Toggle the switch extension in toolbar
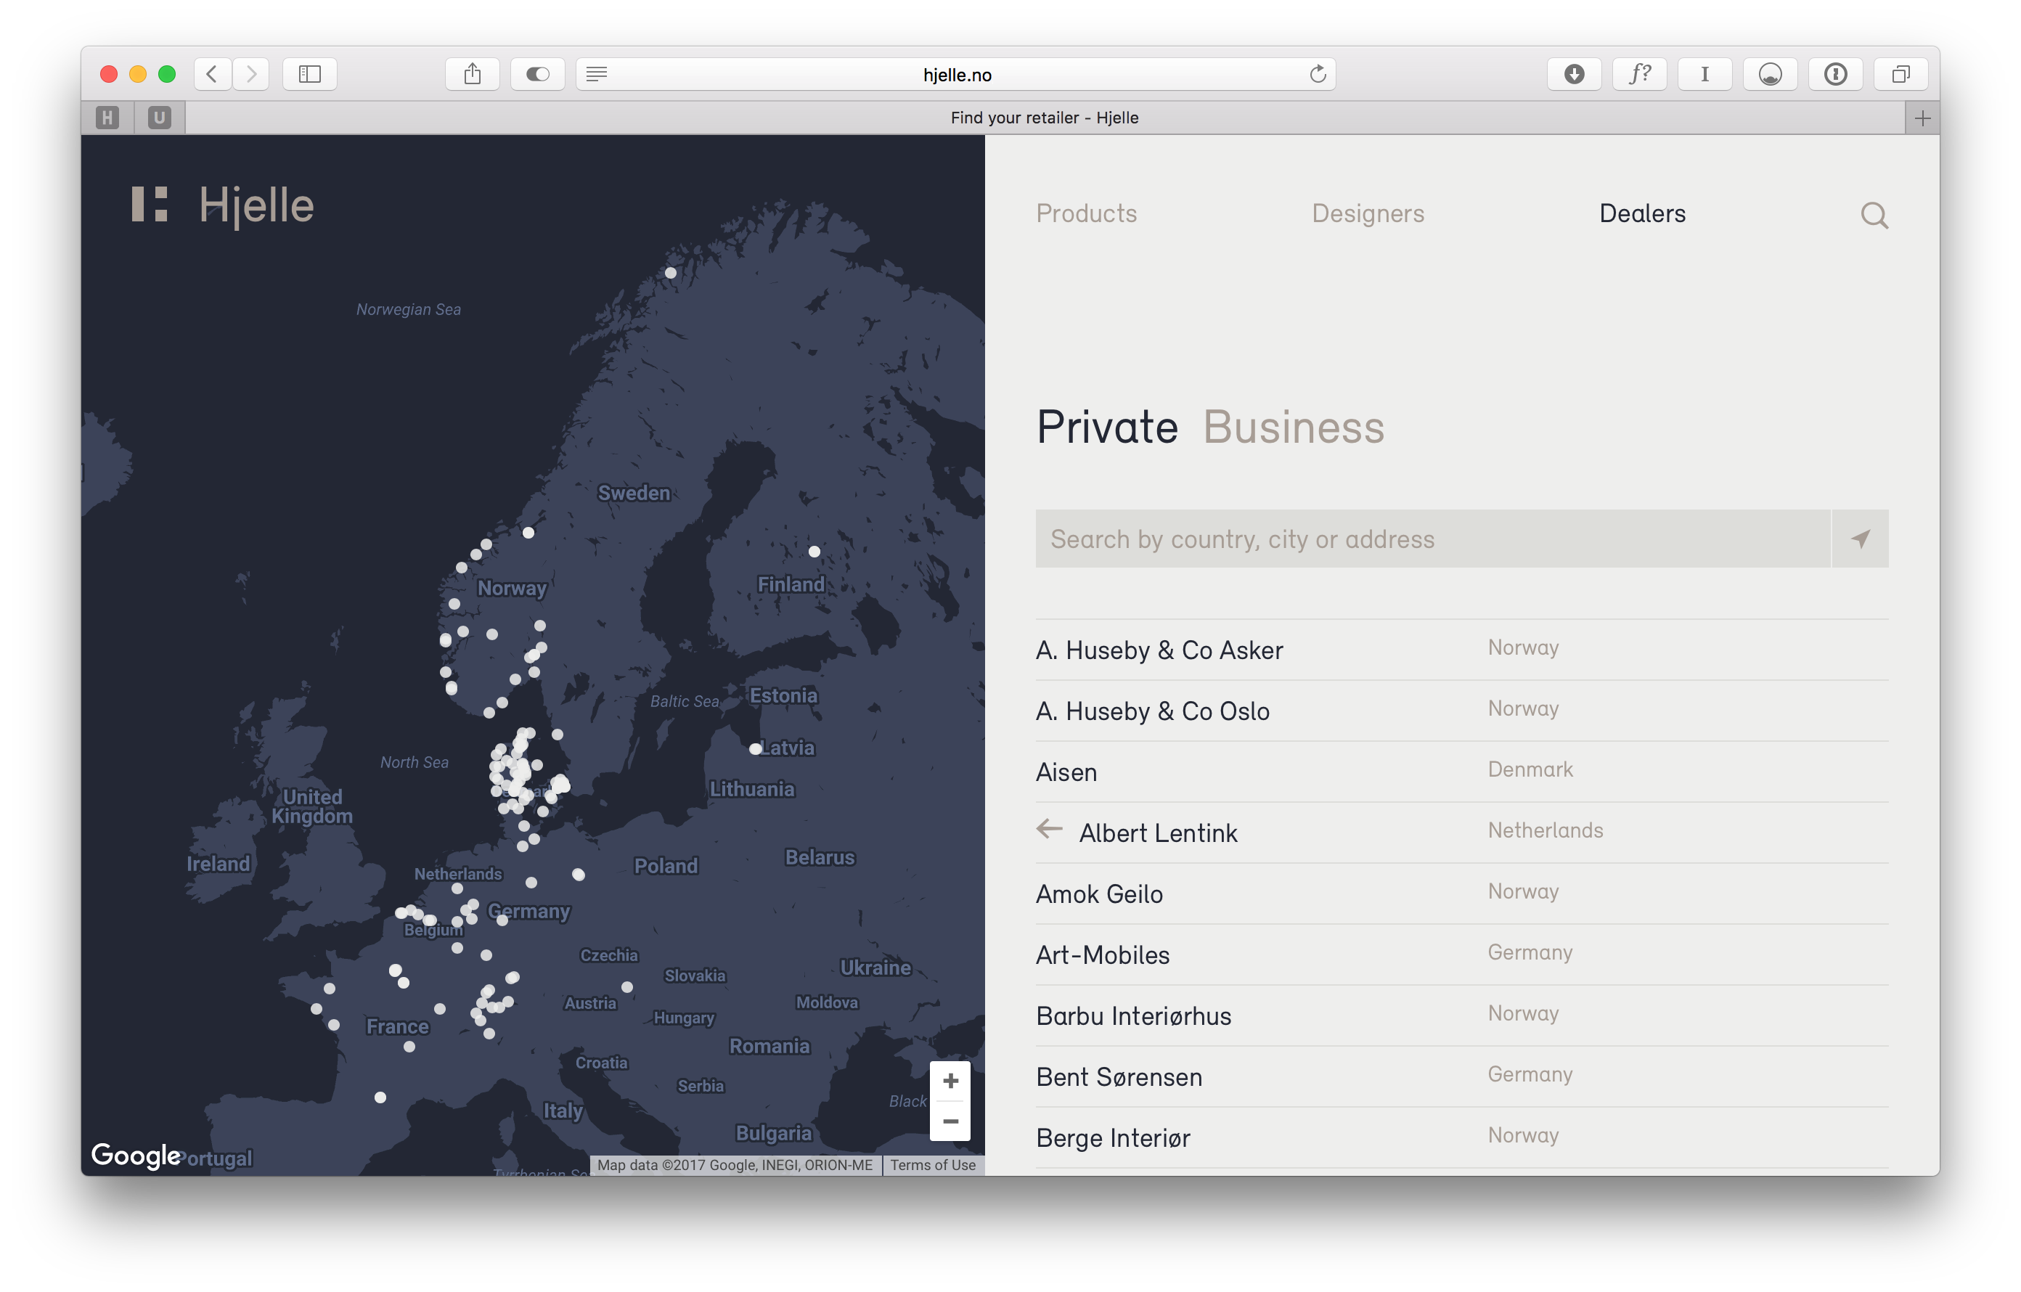 pos(537,74)
